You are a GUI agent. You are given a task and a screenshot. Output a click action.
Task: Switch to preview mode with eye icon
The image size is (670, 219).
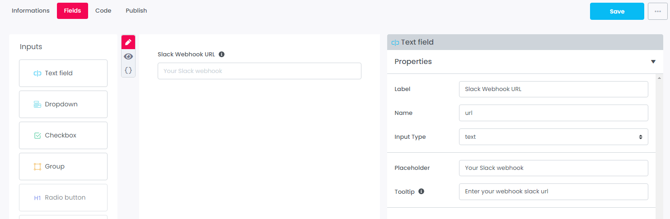click(128, 56)
